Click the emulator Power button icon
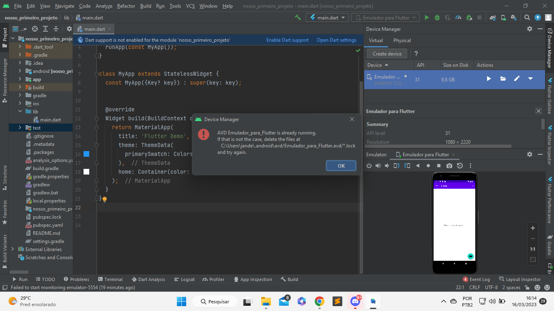The image size is (554, 311). pyautogui.click(x=369, y=166)
